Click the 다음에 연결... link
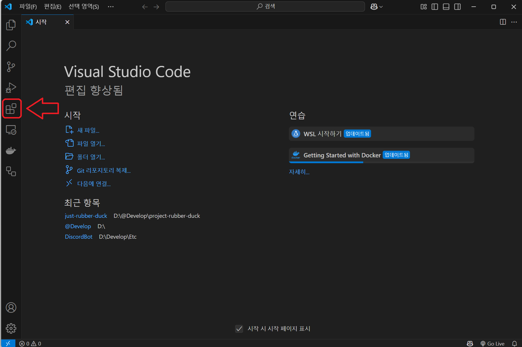Screen dimensions: 522x347 pos(94,184)
